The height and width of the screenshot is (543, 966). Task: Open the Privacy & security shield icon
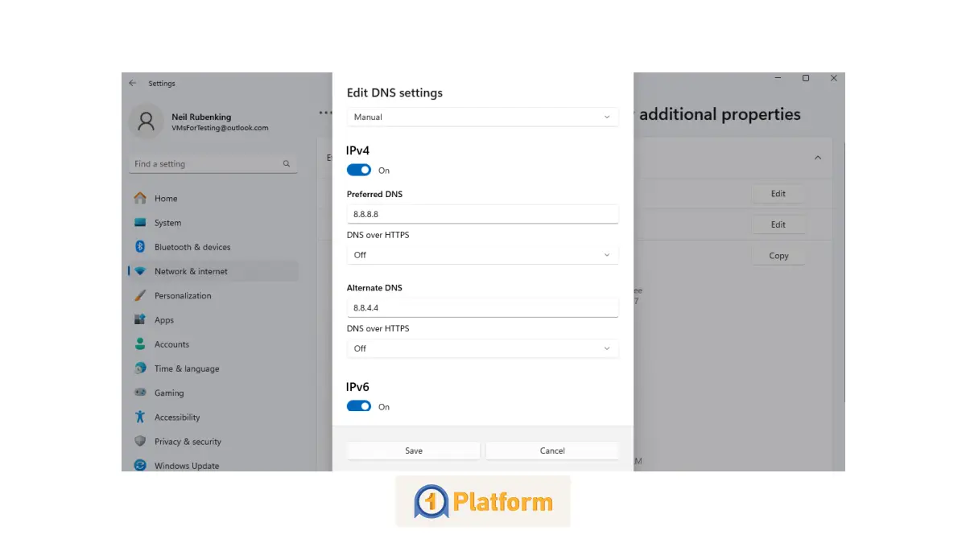[x=140, y=442]
